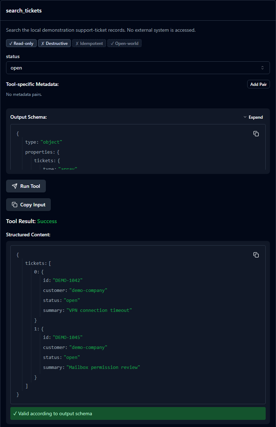
Task: Click the Read-only annotation badge
Action: point(21,43)
